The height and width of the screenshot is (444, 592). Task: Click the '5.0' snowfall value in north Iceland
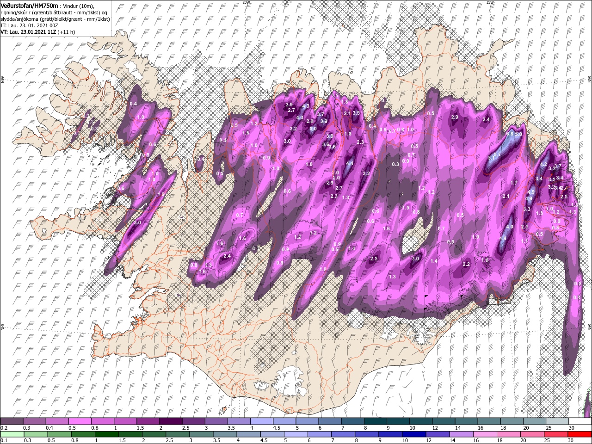(x=313, y=129)
